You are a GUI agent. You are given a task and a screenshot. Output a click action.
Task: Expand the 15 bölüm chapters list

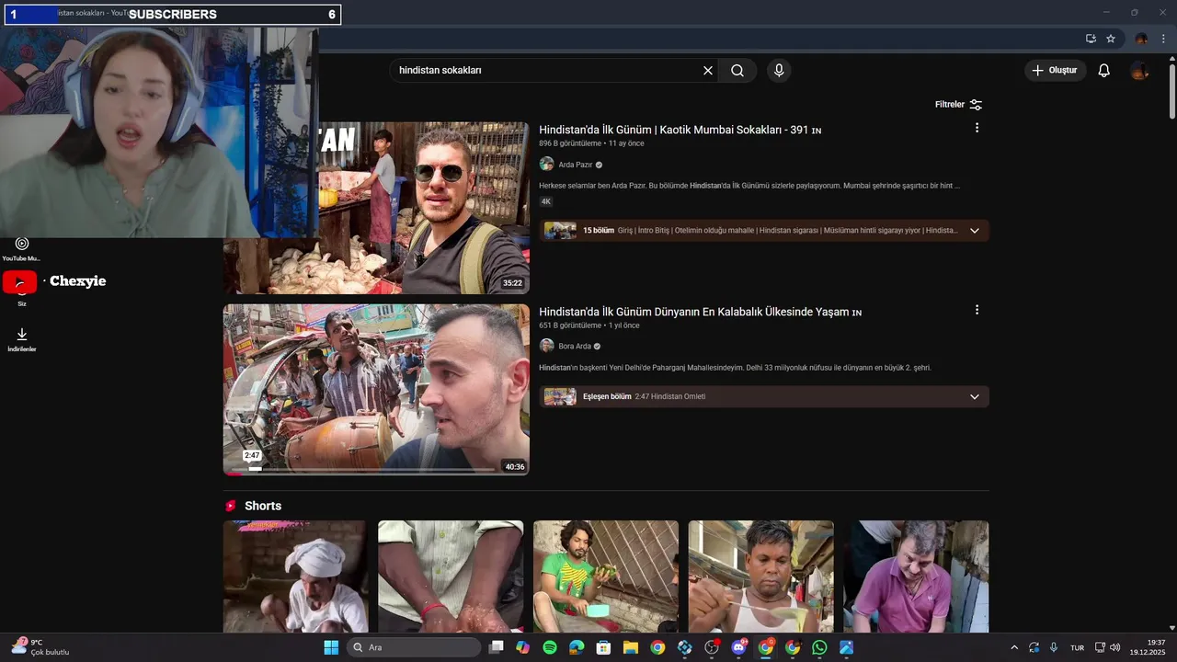[975, 231]
